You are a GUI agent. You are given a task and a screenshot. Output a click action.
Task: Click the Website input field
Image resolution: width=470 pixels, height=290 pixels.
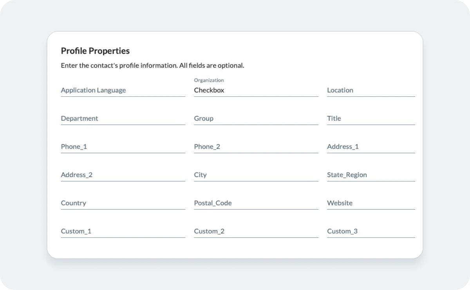(371, 203)
